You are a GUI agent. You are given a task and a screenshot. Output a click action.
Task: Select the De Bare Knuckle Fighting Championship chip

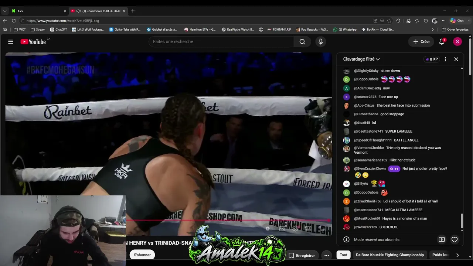(390, 255)
